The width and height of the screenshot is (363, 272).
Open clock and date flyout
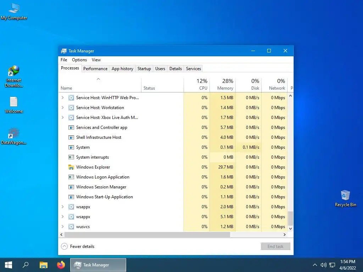347,265
